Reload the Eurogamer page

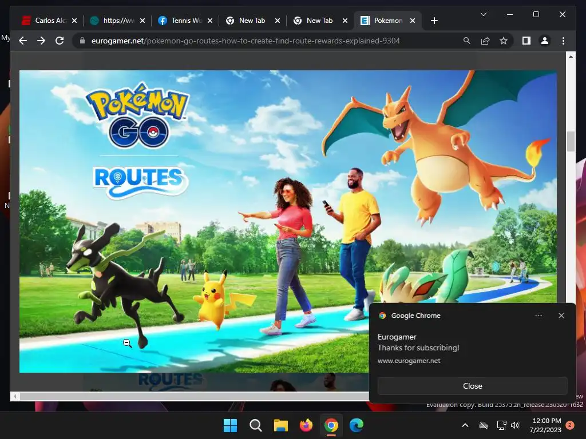point(60,41)
